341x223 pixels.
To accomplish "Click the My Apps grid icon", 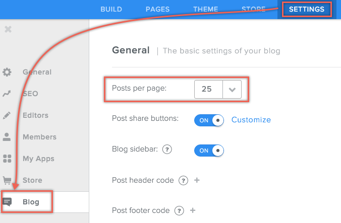I will 7,159.
